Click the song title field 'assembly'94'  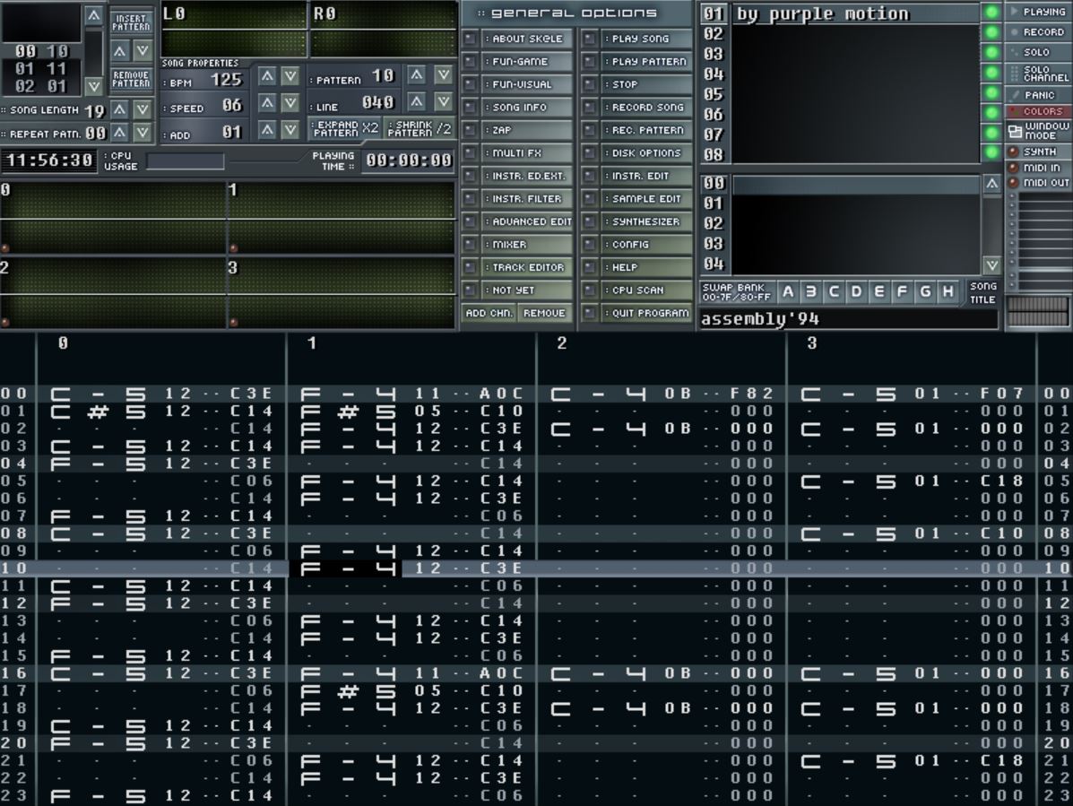pos(847,319)
